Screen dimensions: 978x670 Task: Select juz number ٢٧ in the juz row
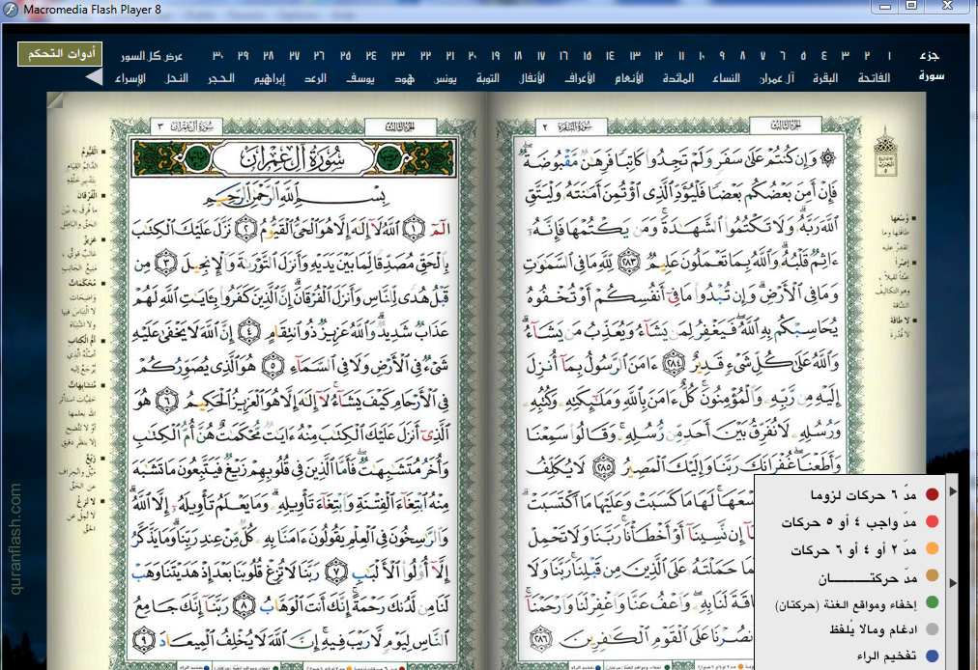coord(295,55)
